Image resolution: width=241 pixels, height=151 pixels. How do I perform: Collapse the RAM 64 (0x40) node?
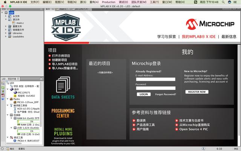(x=11, y=118)
